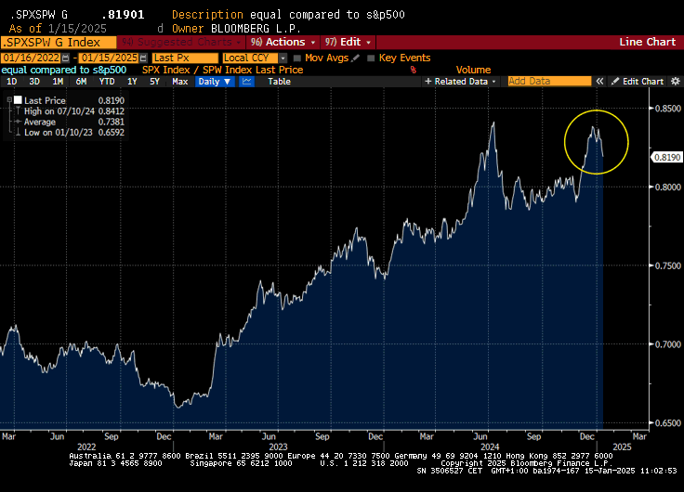Switch to line chart view icon
Screen dimensions: 684x492
(x=246, y=82)
